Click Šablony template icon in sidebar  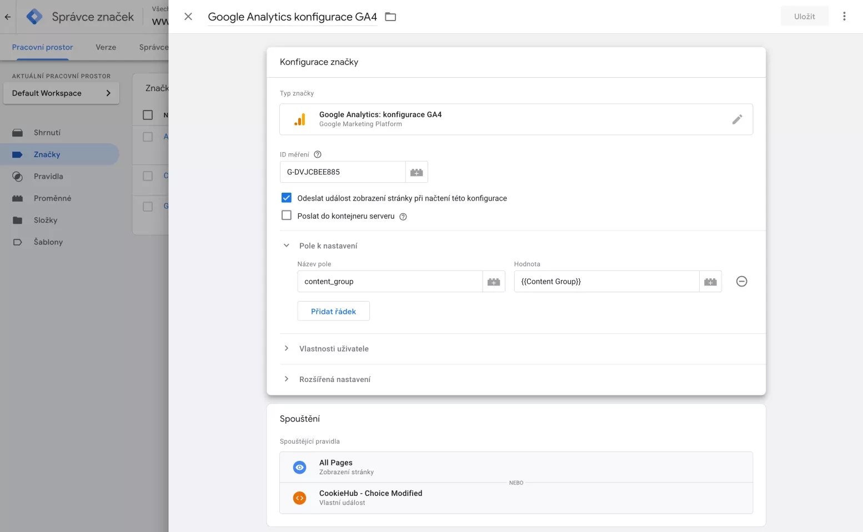(x=18, y=242)
